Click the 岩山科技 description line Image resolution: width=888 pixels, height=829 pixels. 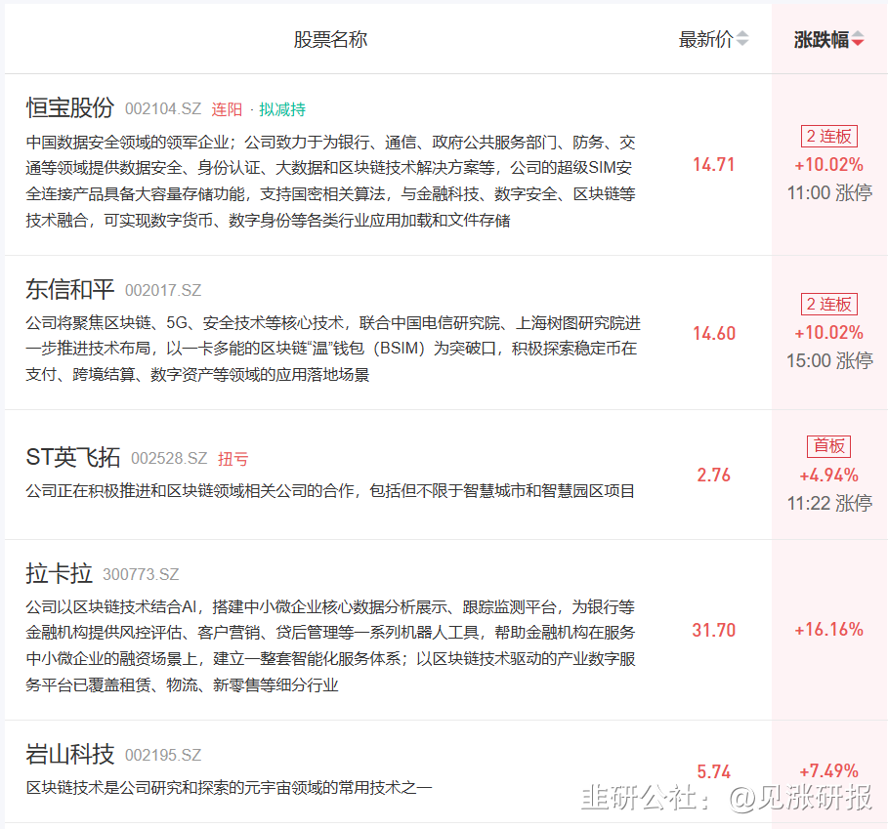pos(229,788)
